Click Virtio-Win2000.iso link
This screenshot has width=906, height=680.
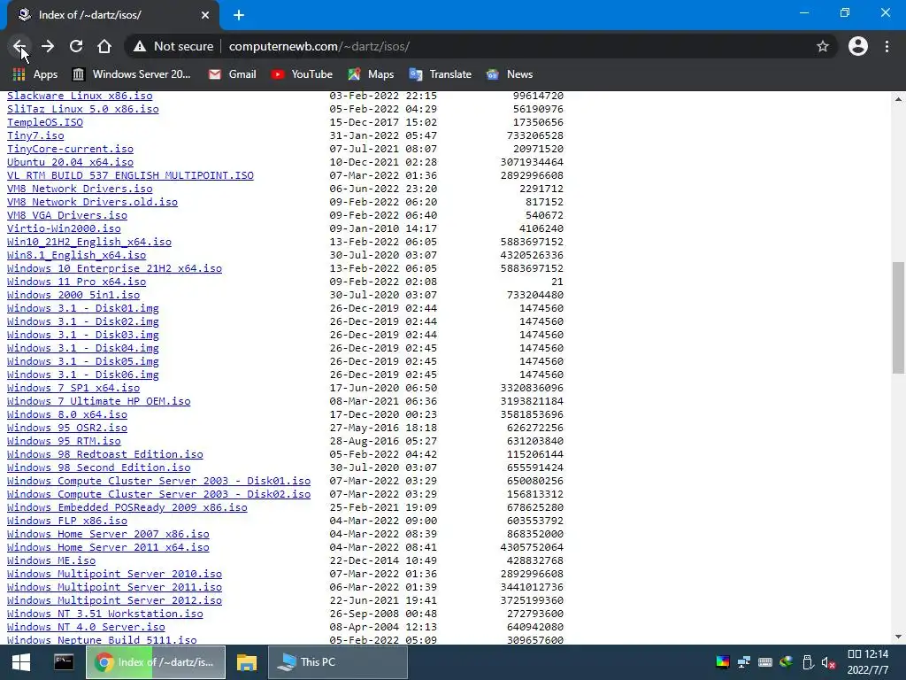(64, 228)
